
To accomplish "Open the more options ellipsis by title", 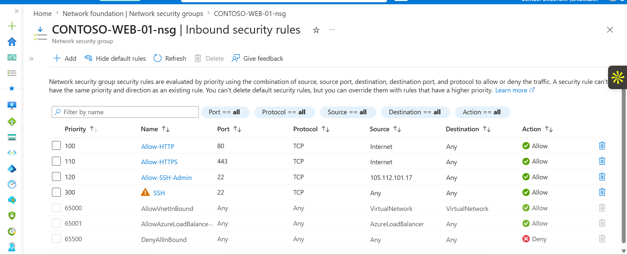I will [x=332, y=30].
